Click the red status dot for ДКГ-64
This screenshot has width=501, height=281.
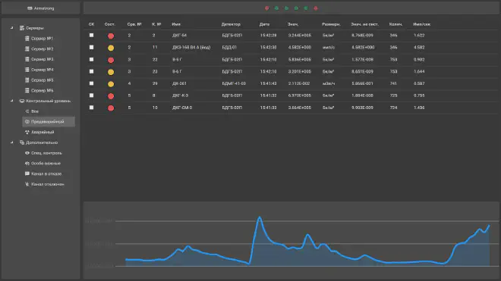[111, 36]
